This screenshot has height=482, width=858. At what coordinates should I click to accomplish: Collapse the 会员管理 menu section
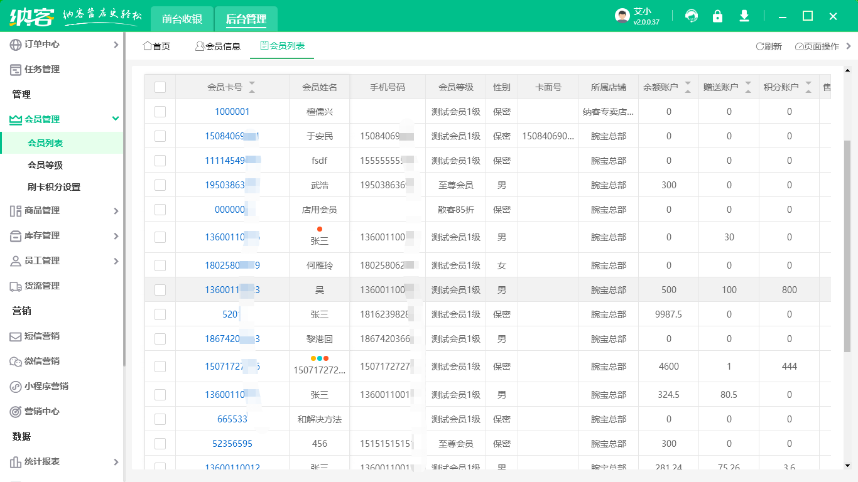(x=115, y=119)
